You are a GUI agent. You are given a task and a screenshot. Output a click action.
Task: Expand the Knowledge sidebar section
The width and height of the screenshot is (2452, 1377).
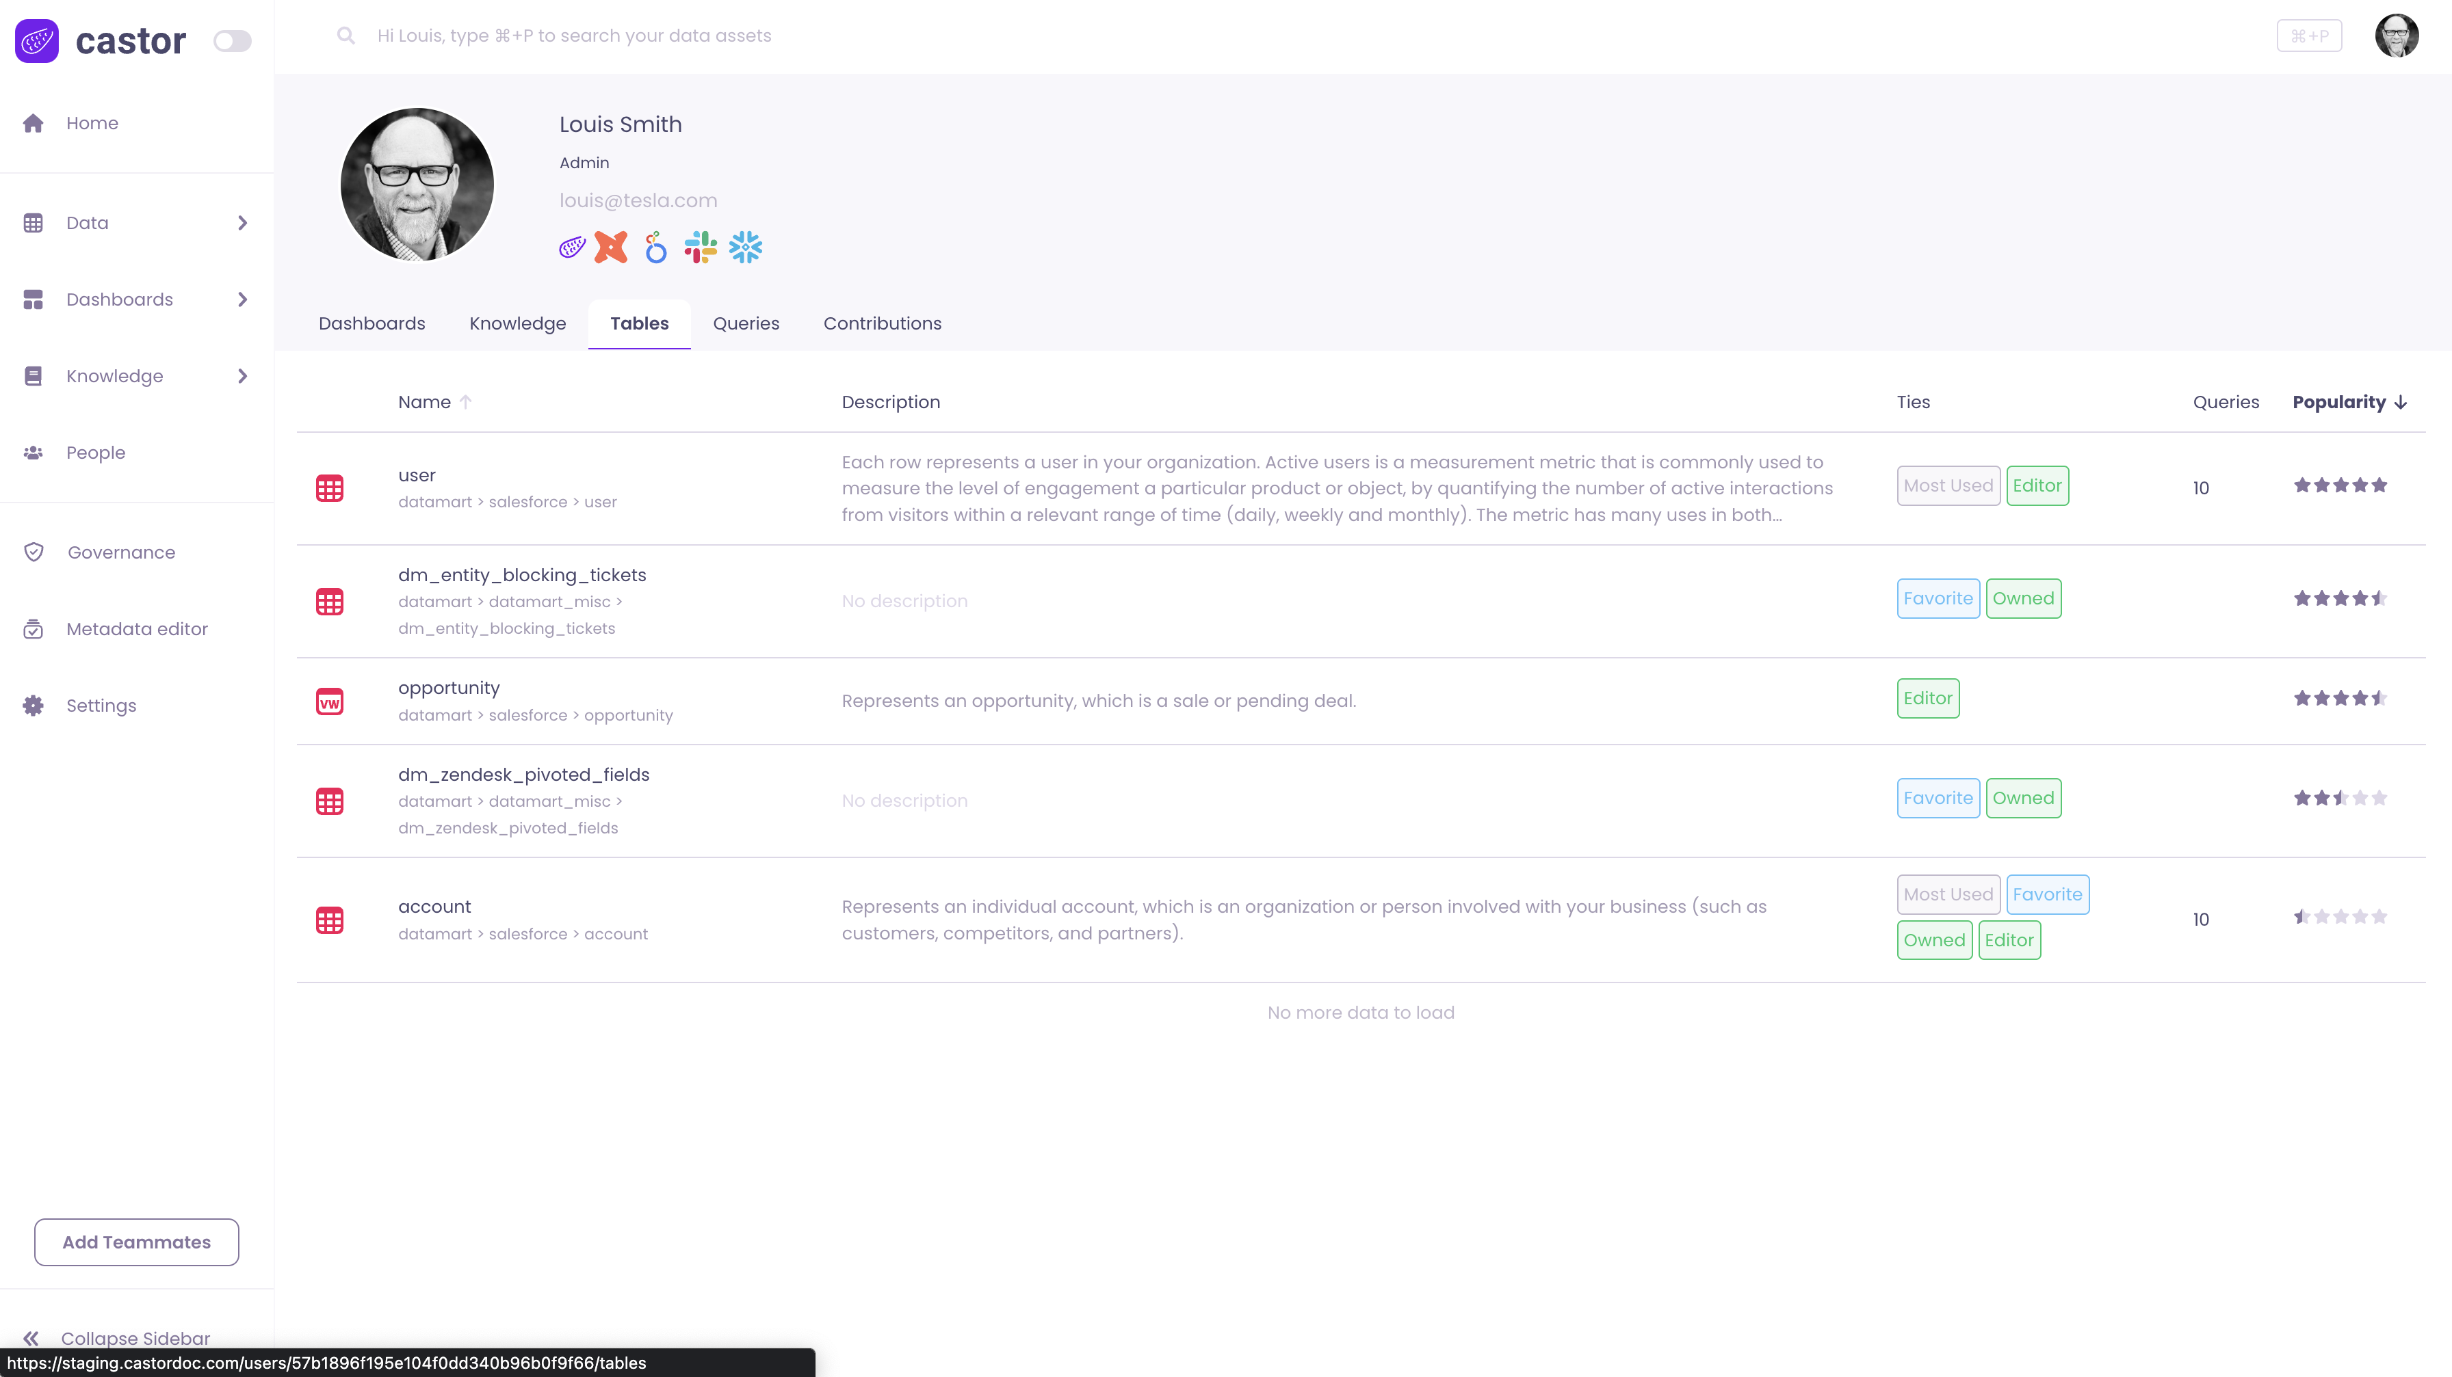coord(242,377)
